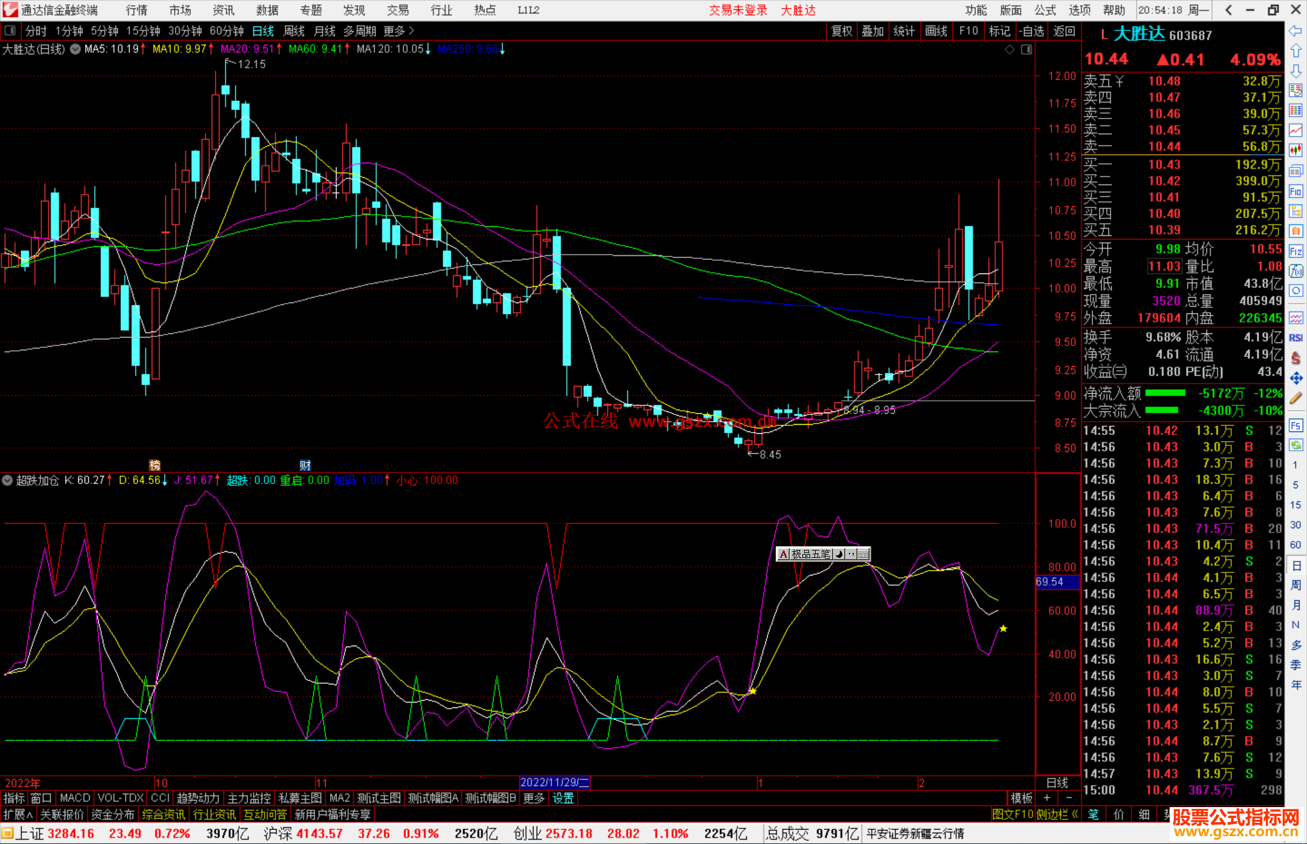Toggle the 超跌加仓 indicator circle button
Image resolution: width=1307 pixels, height=844 pixels.
(7, 480)
